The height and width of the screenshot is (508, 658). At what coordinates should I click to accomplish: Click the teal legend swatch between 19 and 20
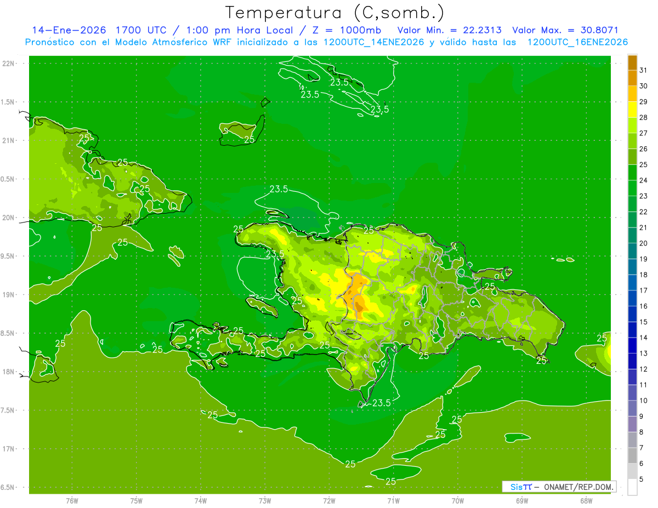632,251
